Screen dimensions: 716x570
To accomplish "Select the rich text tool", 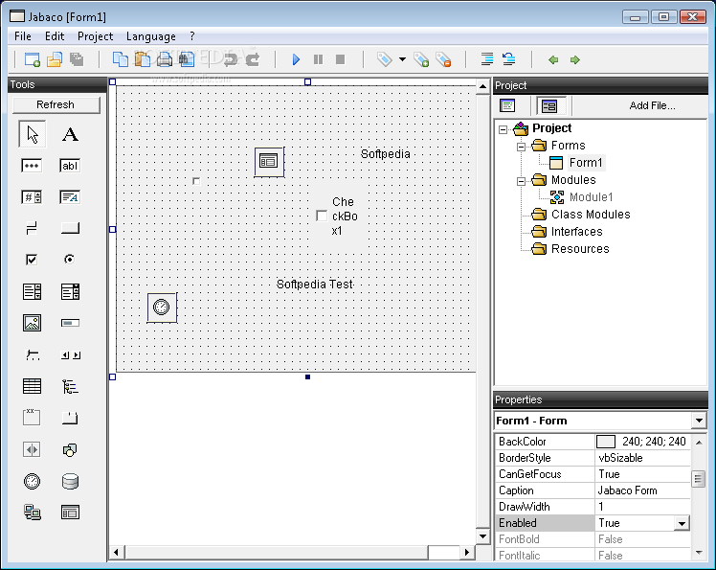I will point(70,197).
